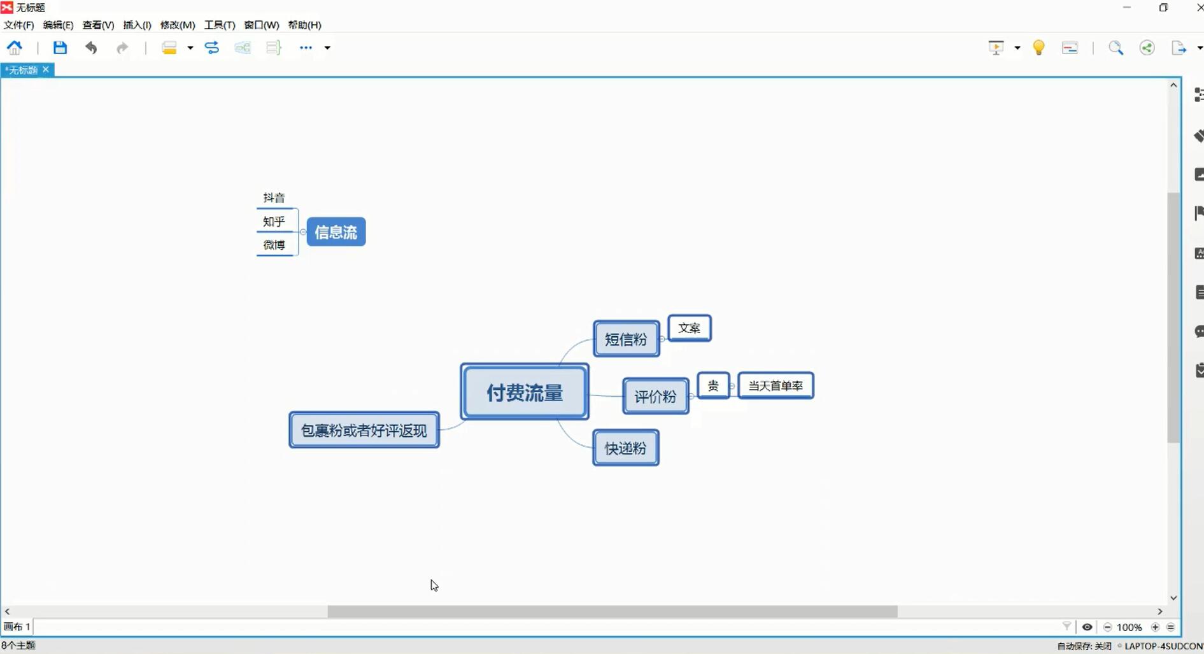The height and width of the screenshot is (654, 1204).
Task: Open the 插入(I) menu
Action: click(137, 25)
